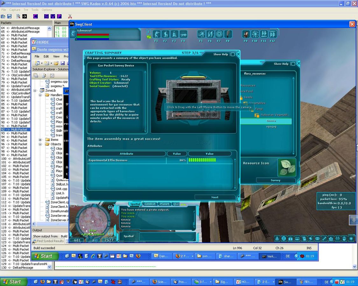Toggle Show Help checkbox in Crafting Summary
Viewport: 358px width, 286px height.
pos(233,54)
